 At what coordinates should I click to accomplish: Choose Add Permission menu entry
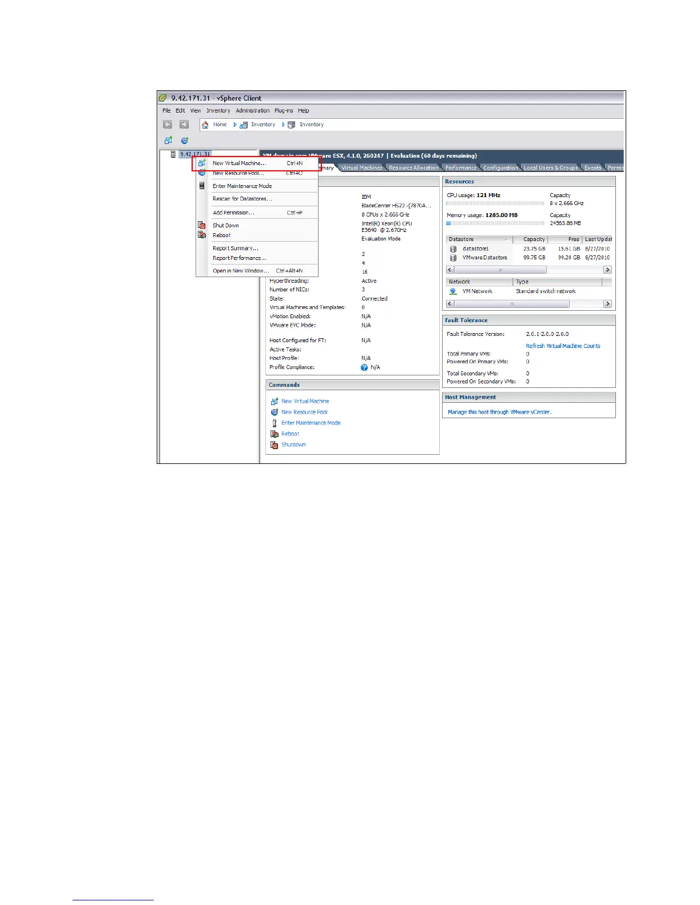point(257,213)
